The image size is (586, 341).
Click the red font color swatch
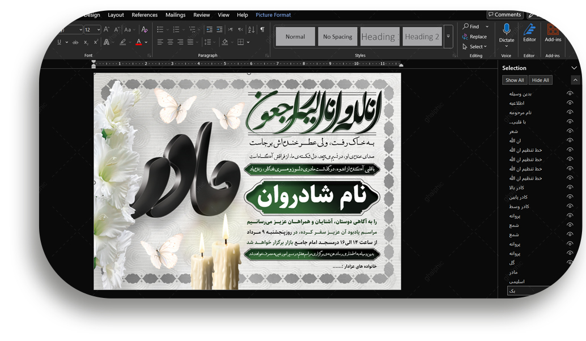139,42
